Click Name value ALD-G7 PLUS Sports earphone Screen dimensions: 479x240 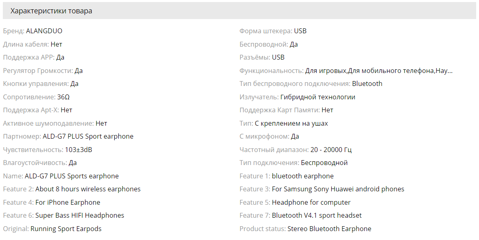(x=72, y=176)
